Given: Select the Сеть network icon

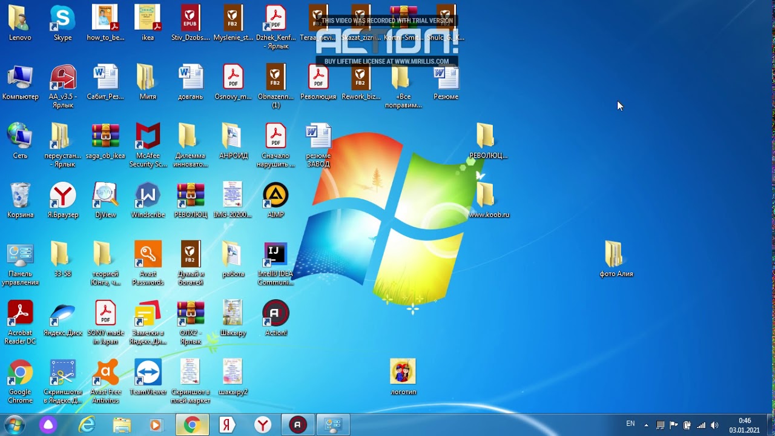Looking at the screenshot, I should 20,141.
